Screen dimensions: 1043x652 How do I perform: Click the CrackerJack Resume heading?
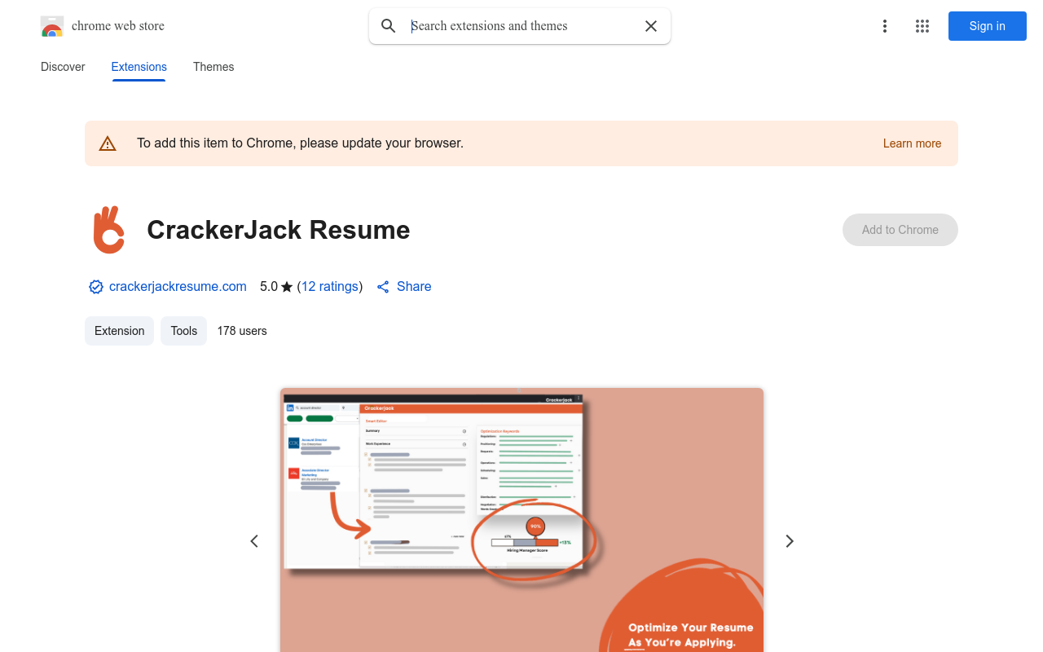(279, 230)
